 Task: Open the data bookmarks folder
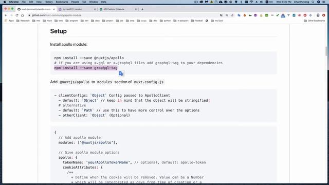[x=95, y=21]
